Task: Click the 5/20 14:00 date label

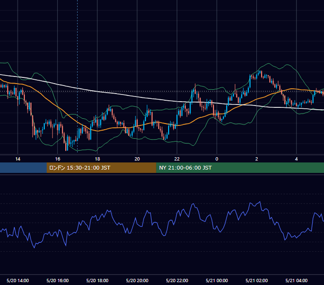Action: pyautogui.click(x=18, y=280)
